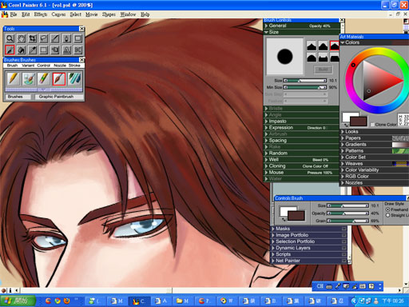Open the Graphic Paintbrush variant selector

coord(59,97)
